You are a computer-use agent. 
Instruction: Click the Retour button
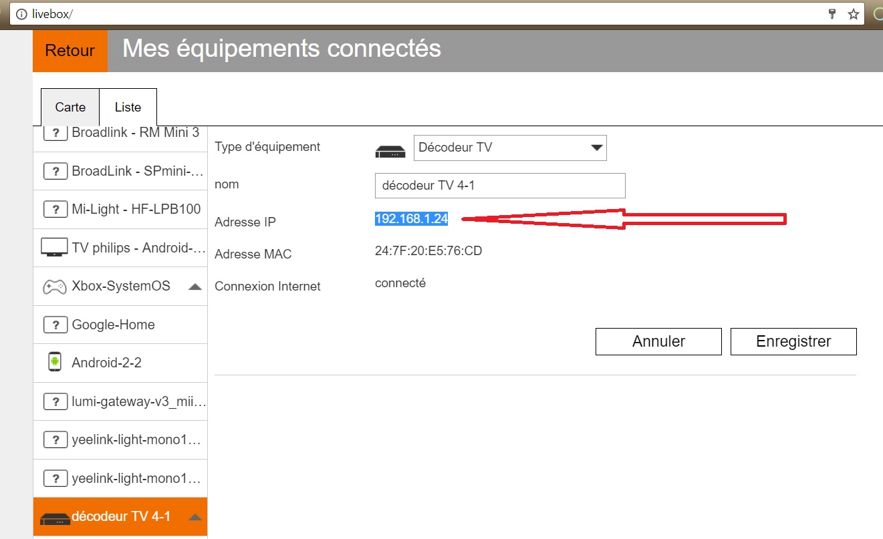(x=70, y=50)
